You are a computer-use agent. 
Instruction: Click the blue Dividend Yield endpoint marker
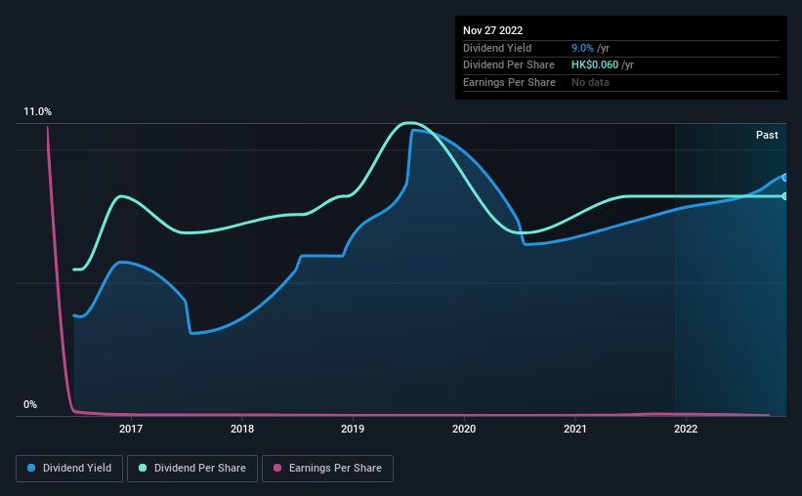click(784, 178)
